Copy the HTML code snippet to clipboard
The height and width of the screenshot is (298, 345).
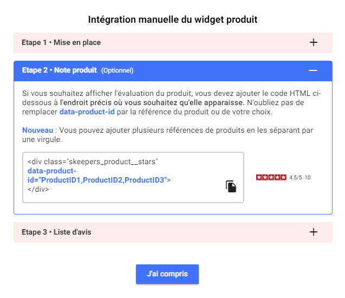[x=231, y=186]
